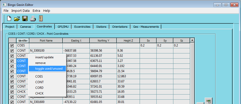Screen dimensions: 241x104
Task: Switch to the Orientations tab
Action: (120, 27)
